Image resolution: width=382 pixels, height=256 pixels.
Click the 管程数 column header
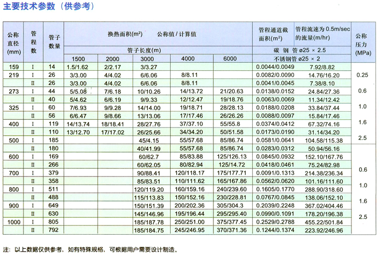pyautogui.click(x=34, y=42)
